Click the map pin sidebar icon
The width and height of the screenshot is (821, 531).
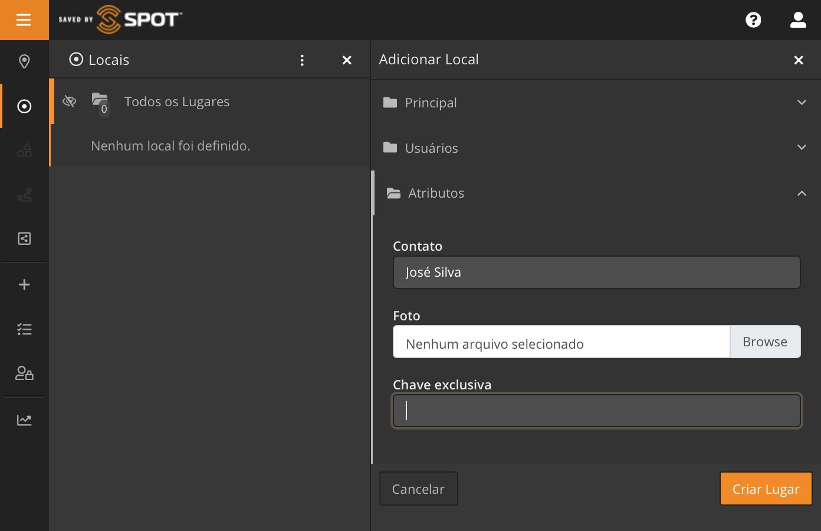[24, 61]
